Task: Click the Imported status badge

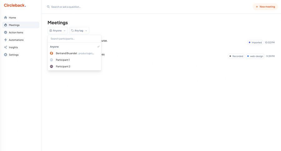Action: (x=255, y=42)
